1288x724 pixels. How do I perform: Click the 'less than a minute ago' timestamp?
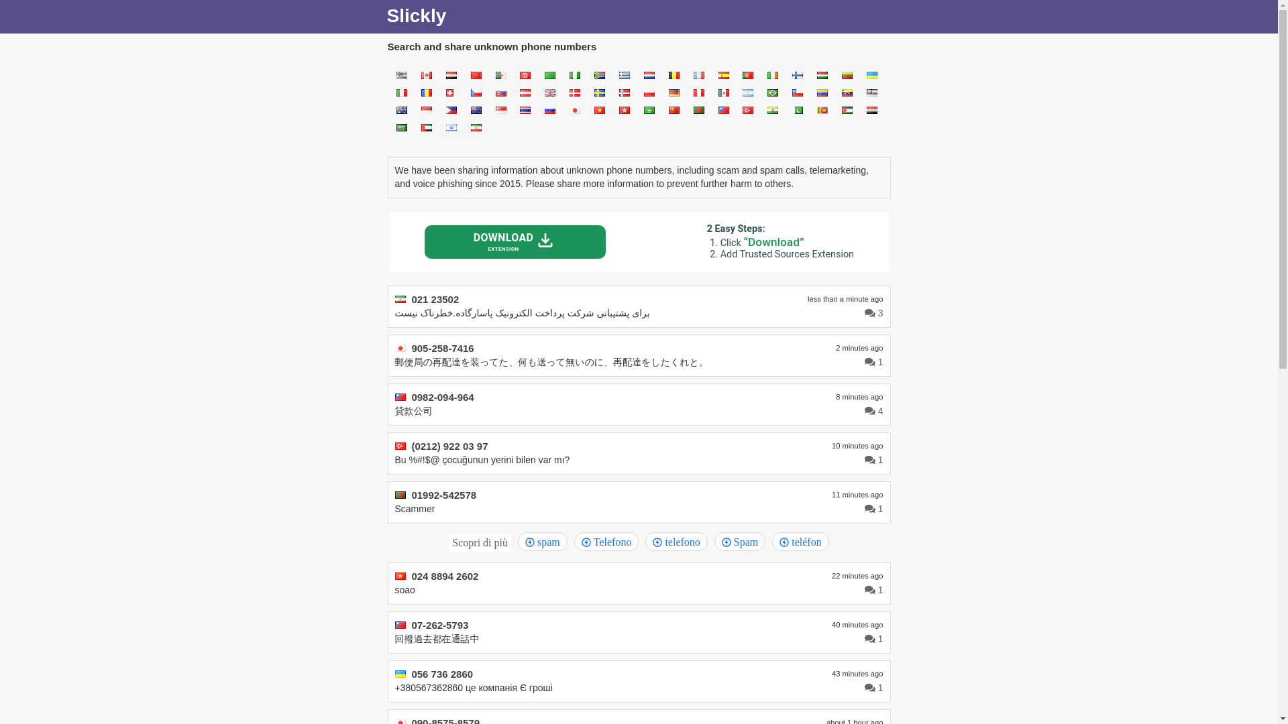(845, 299)
